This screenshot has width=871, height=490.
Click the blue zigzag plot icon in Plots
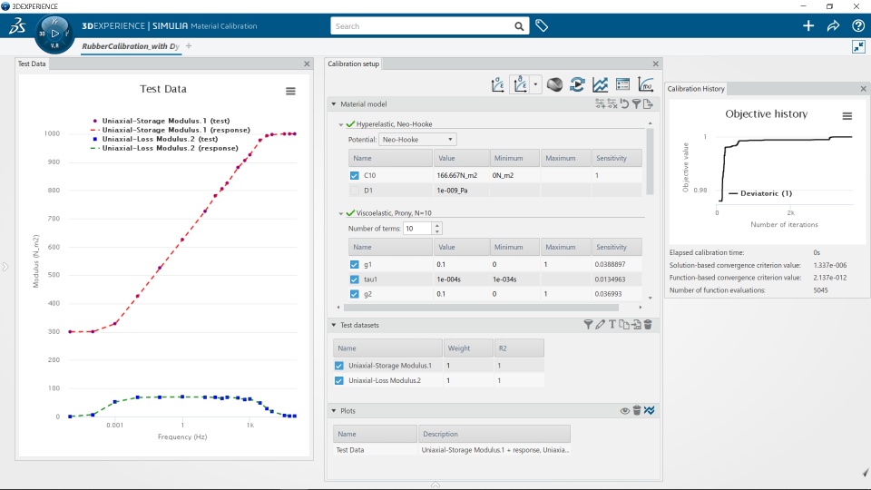(650, 410)
